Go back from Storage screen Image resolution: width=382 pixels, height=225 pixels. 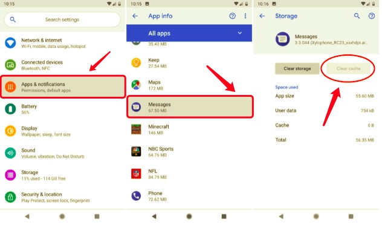pos(262,16)
